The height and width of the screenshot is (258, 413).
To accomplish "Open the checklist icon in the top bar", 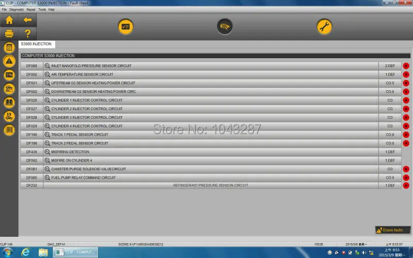I will pos(125,27).
